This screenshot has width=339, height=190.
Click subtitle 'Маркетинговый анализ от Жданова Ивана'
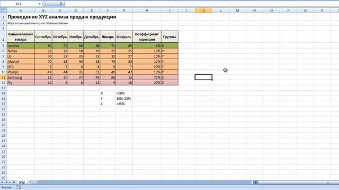coord(38,23)
